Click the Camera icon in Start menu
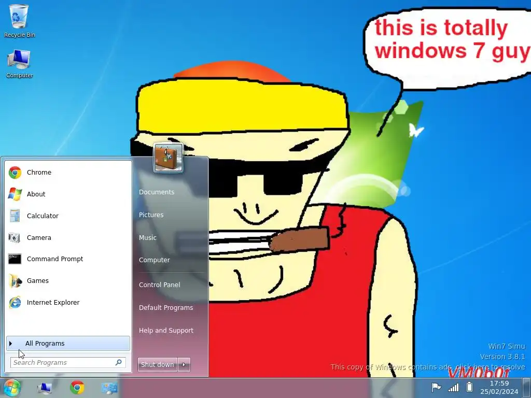The height and width of the screenshot is (398, 531). pyautogui.click(x=14, y=237)
